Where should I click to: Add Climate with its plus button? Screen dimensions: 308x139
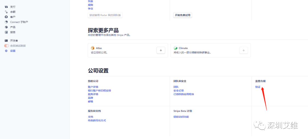click(x=244, y=50)
